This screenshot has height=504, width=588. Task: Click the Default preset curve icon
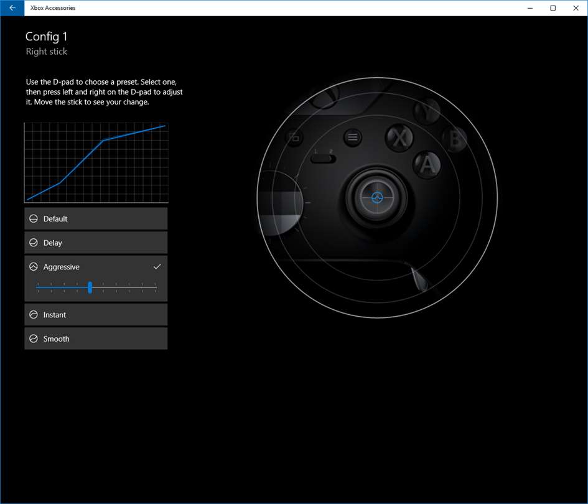34,218
